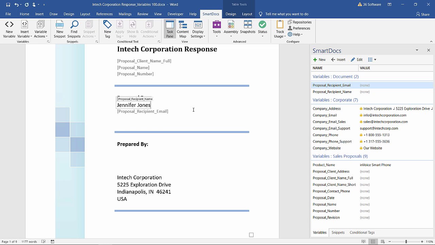Image resolution: width=435 pixels, height=245 pixels.
Task: Collapse Variables : Corporate (7) group
Action: point(335,100)
